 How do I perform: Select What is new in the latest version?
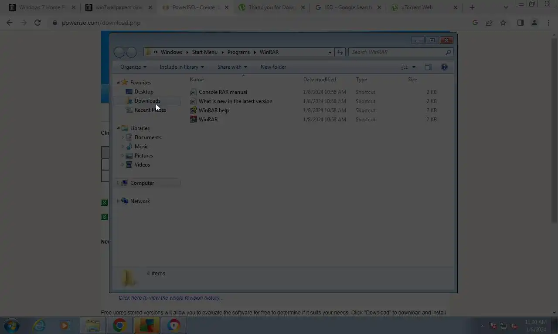235,101
